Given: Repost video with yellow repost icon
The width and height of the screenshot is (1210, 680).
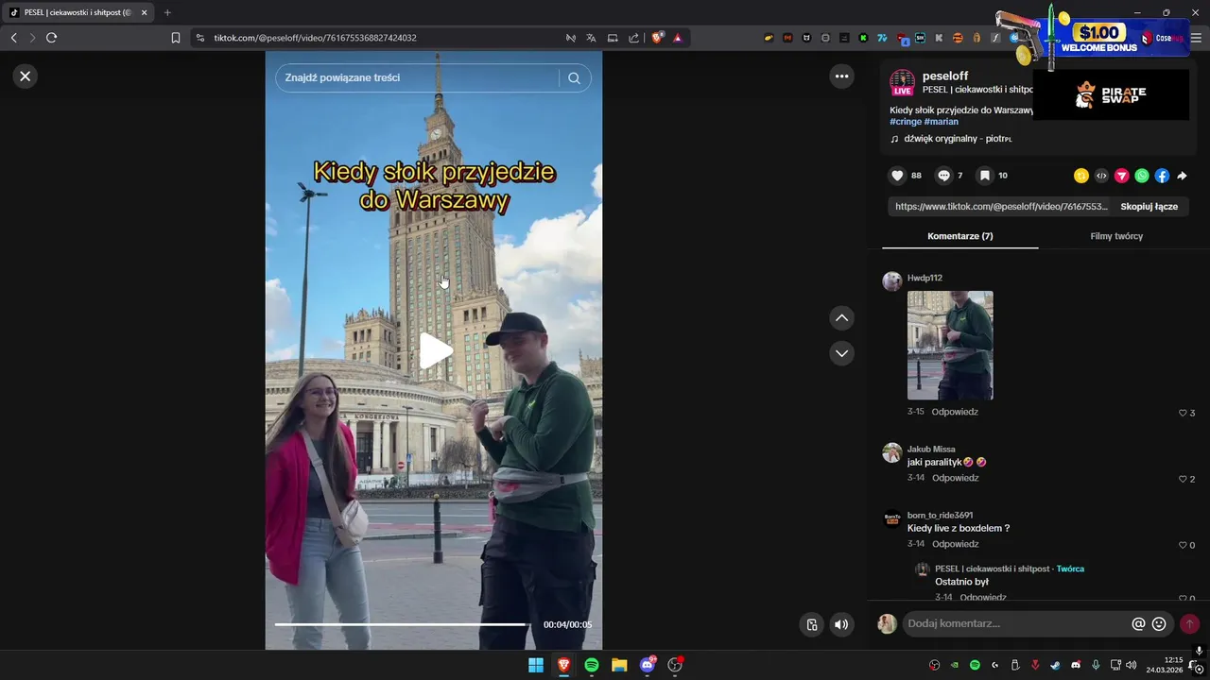Looking at the screenshot, I should 1081,176.
